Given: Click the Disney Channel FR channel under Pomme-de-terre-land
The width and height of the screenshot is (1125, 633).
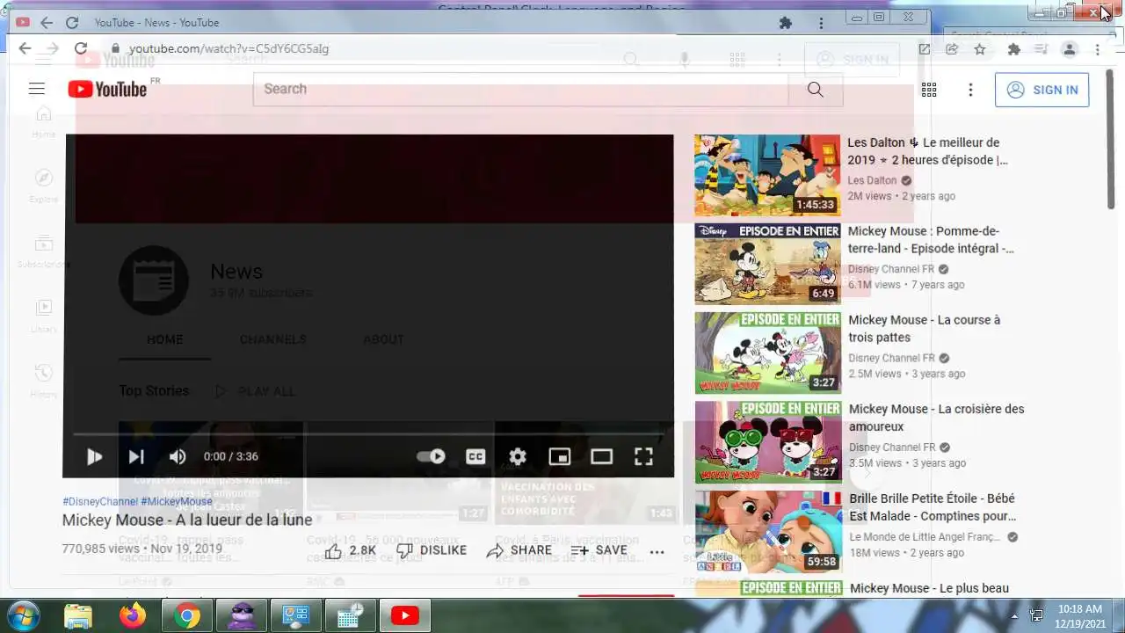Looking at the screenshot, I should pyautogui.click(x=891, y=269).
